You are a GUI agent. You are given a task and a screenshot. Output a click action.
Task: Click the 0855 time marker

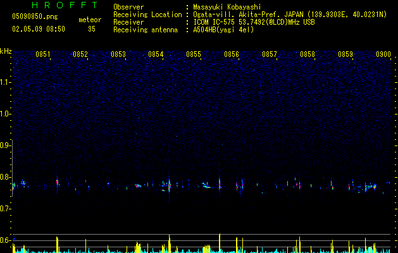tap(194, 54)
